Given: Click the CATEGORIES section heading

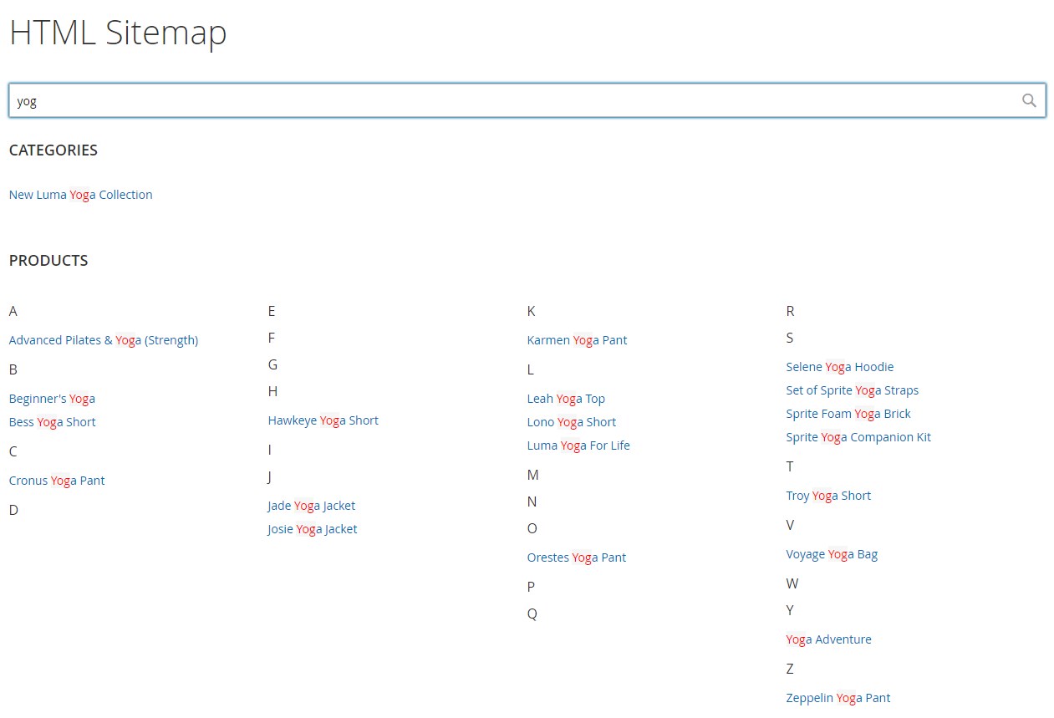Looking at the screenshot, I should coord(53,150).
